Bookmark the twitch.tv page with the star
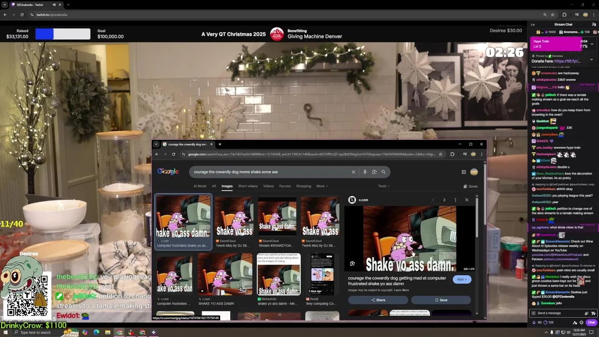 553,15
